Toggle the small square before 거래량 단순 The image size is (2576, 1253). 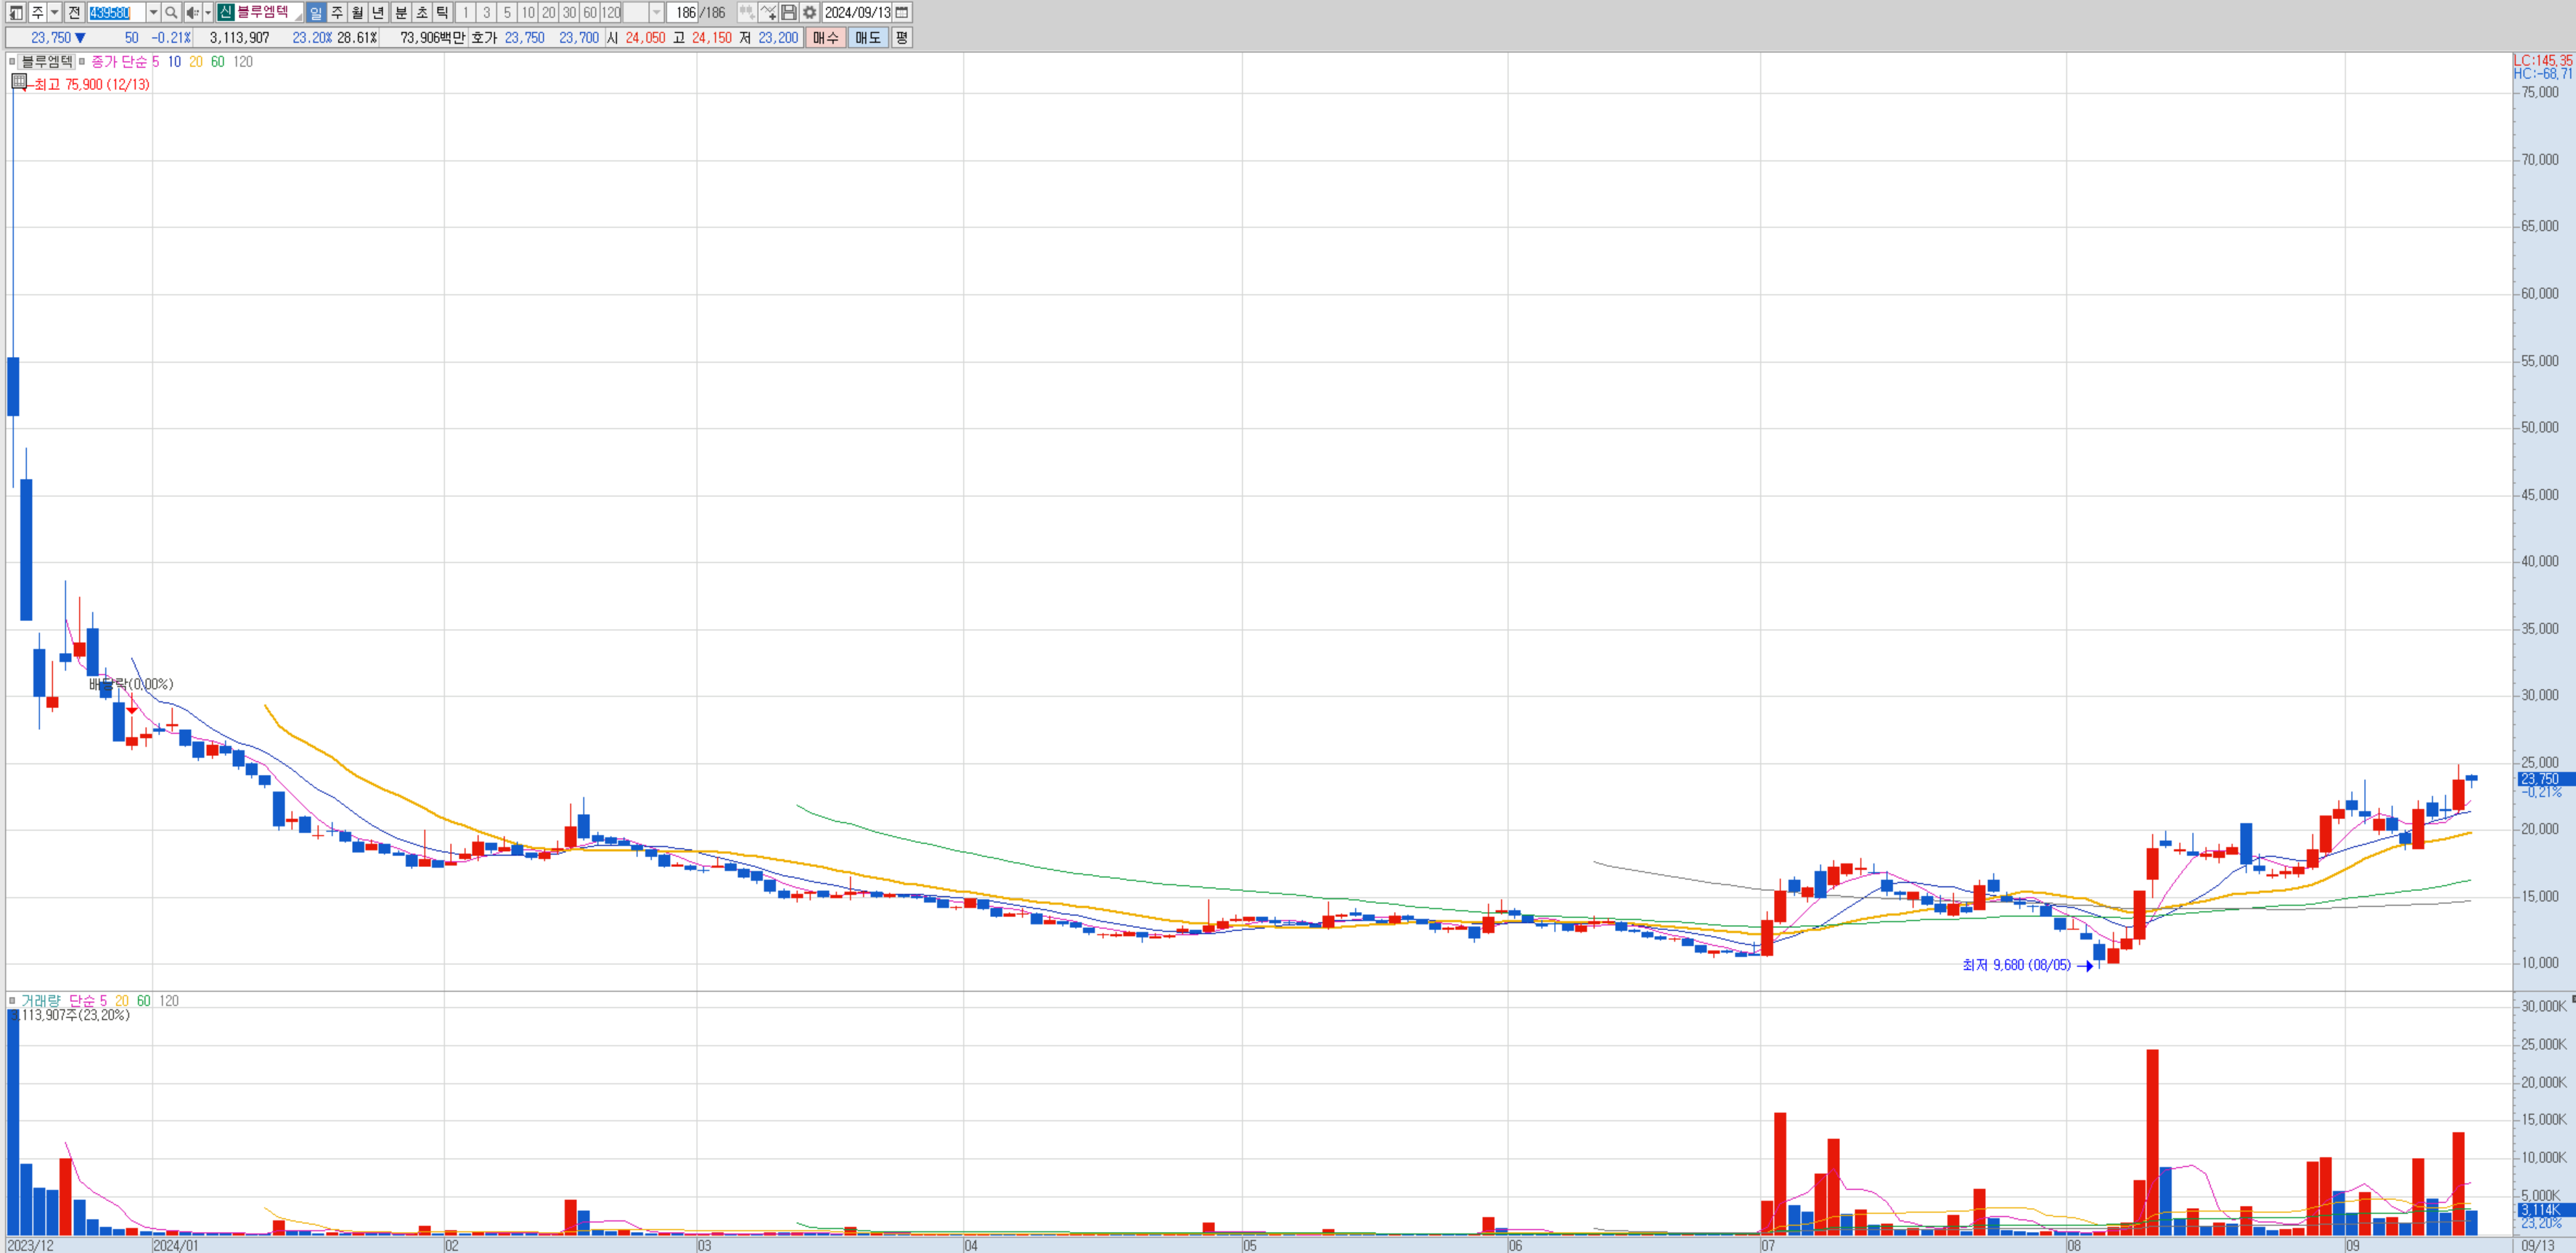(x=12, y=1001)
